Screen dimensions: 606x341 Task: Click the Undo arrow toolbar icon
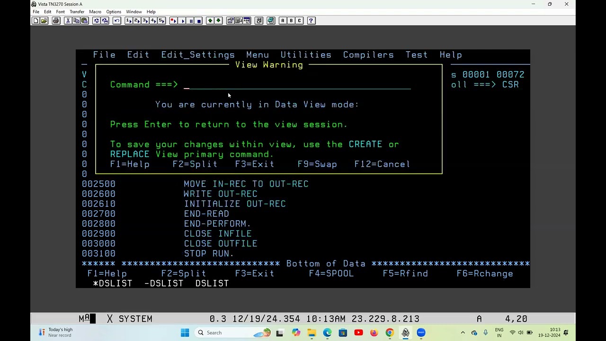point(116,21)
